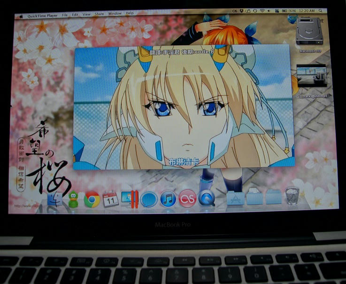Open Finder from the Dock

pos(55,199)
